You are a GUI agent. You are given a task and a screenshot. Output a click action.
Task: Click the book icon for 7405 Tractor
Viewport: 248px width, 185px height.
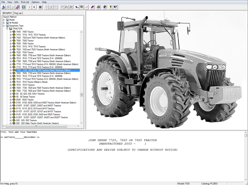[14, 32]
